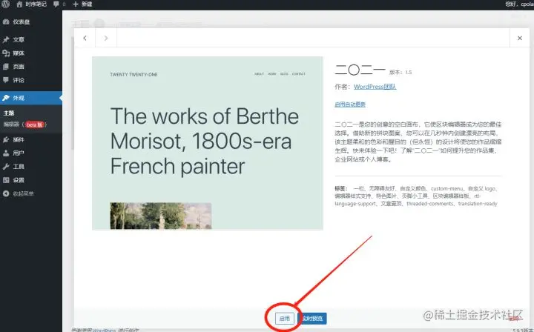
Task: Open the Posts (文章) menu
Action: pyautogui.click(x=30, y=39)
